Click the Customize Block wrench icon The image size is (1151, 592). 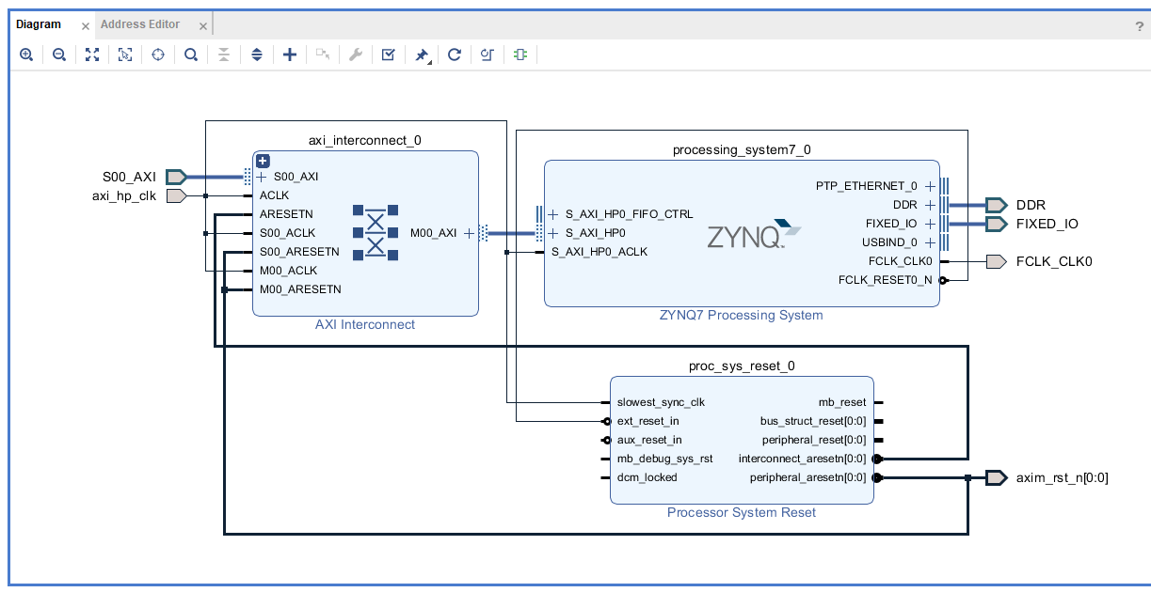[x=356, y=55]
